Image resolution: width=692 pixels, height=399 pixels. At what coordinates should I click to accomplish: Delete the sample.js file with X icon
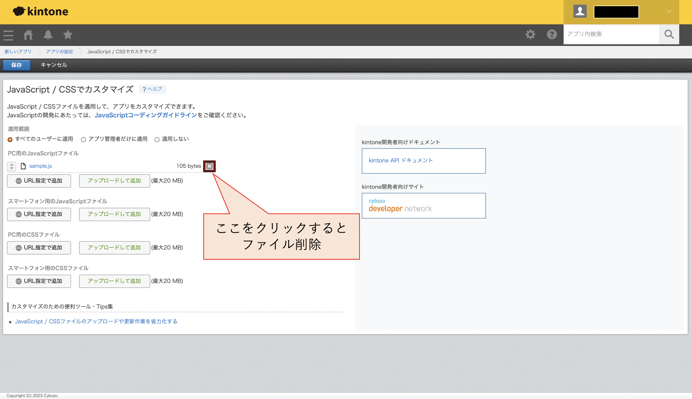(x=209, y=166)
